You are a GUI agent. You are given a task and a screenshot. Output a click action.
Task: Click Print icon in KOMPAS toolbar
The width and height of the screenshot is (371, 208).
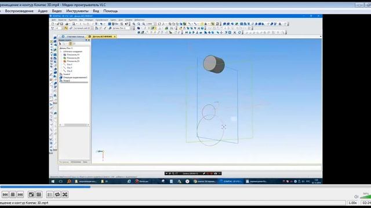click(67, 24)
